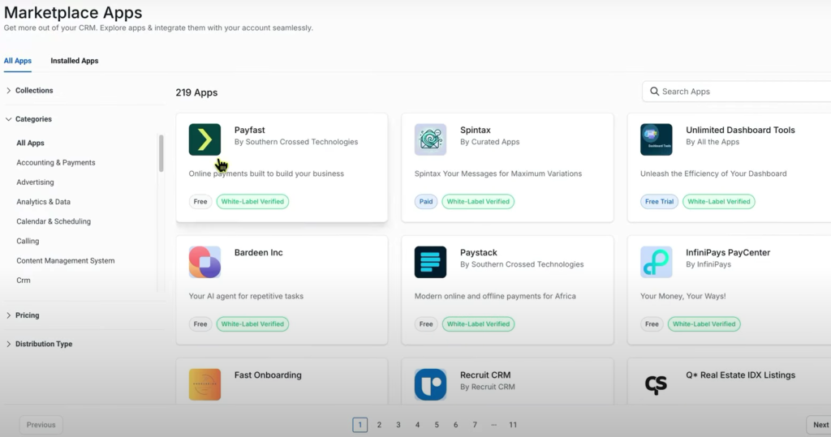Viewport: 831px width, 437px height.
Task: Click White-Label Verified badge on InfiniPays PayCenter
Action: (704, 323)
